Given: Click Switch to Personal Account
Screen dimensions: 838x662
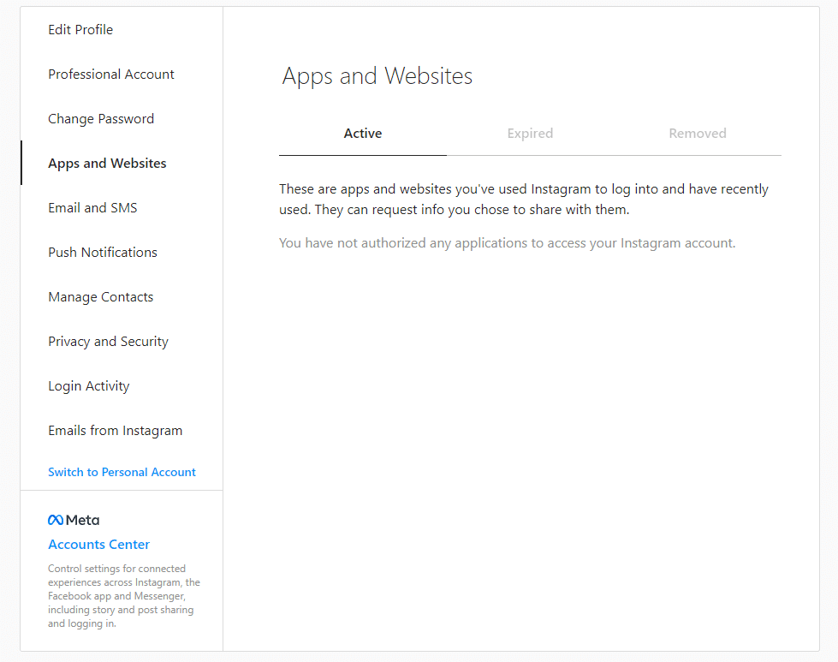Looking at the screenshot, I should (122, 472).
